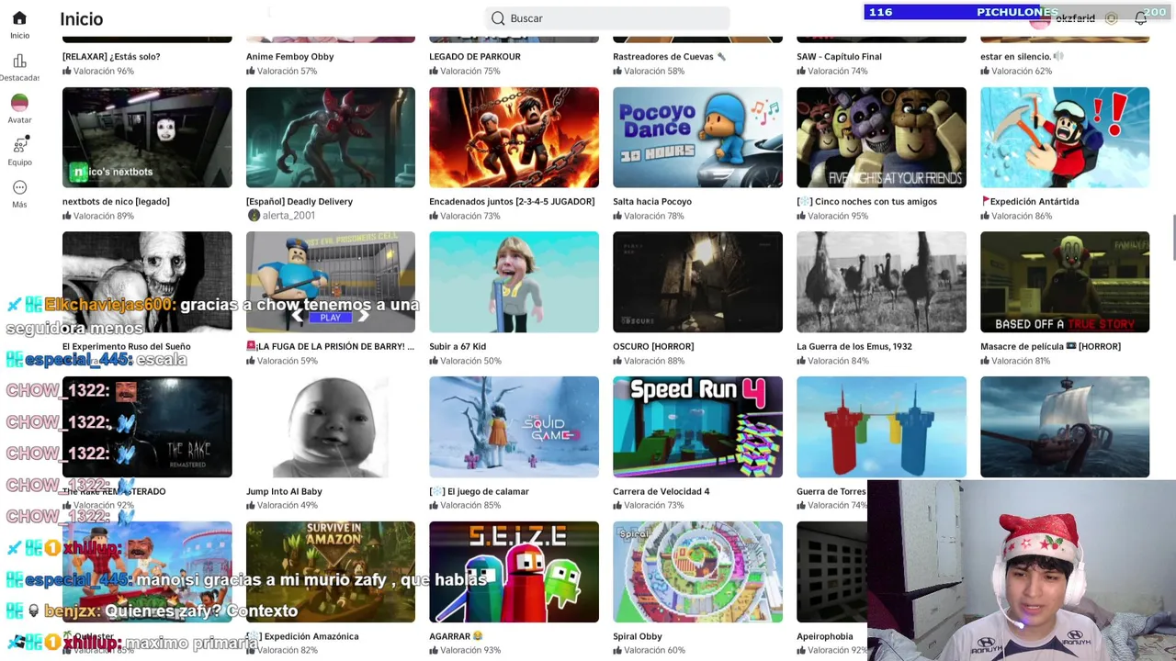Image resolution: width=1176 pixels, height=661 pixels.
Task: Click the search magnifier icon
Action: coord(498,18)
